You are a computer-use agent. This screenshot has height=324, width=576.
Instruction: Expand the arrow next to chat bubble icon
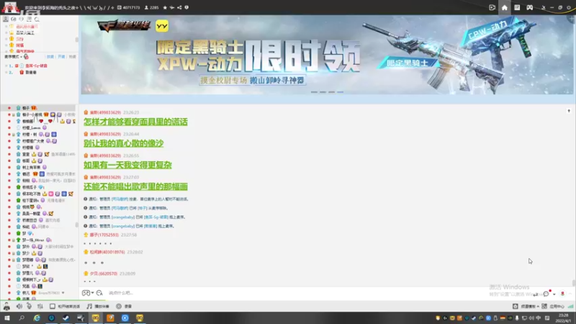554,294
